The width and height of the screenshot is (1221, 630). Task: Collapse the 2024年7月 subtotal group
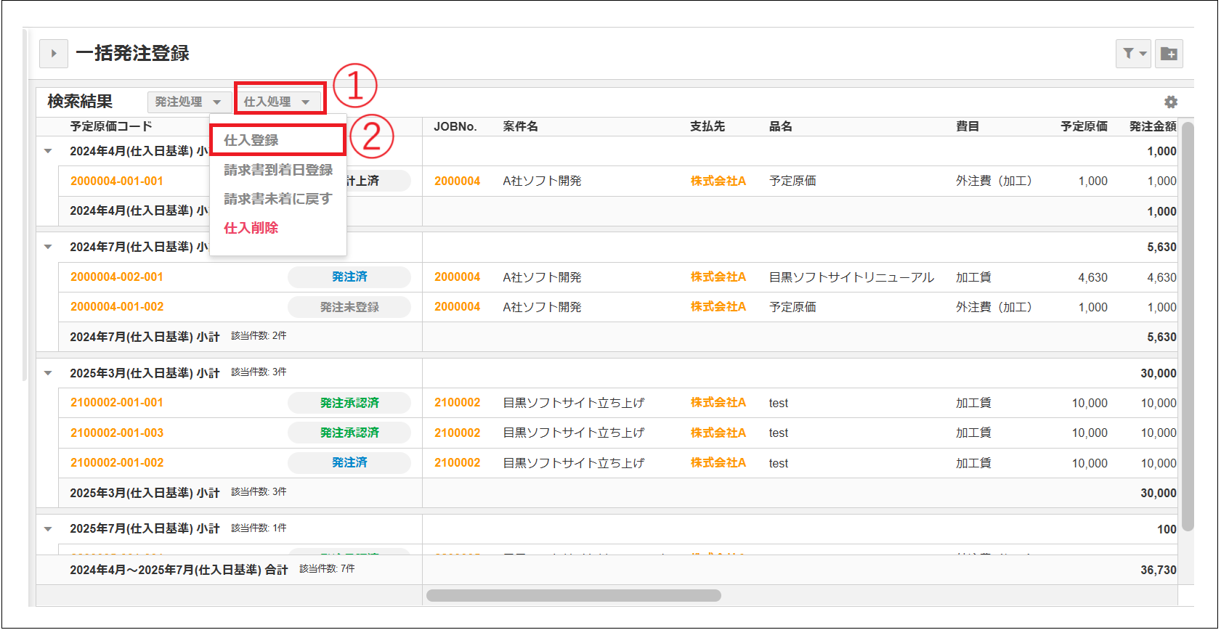point(48,247)
